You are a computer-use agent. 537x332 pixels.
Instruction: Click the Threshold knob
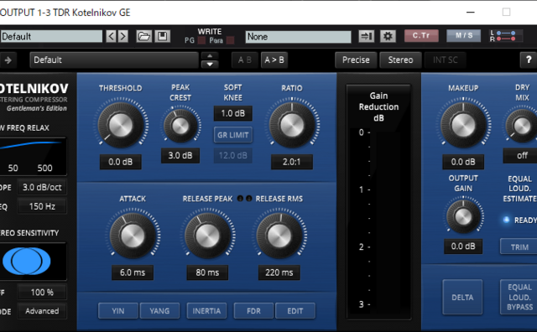tap(121, 125)
